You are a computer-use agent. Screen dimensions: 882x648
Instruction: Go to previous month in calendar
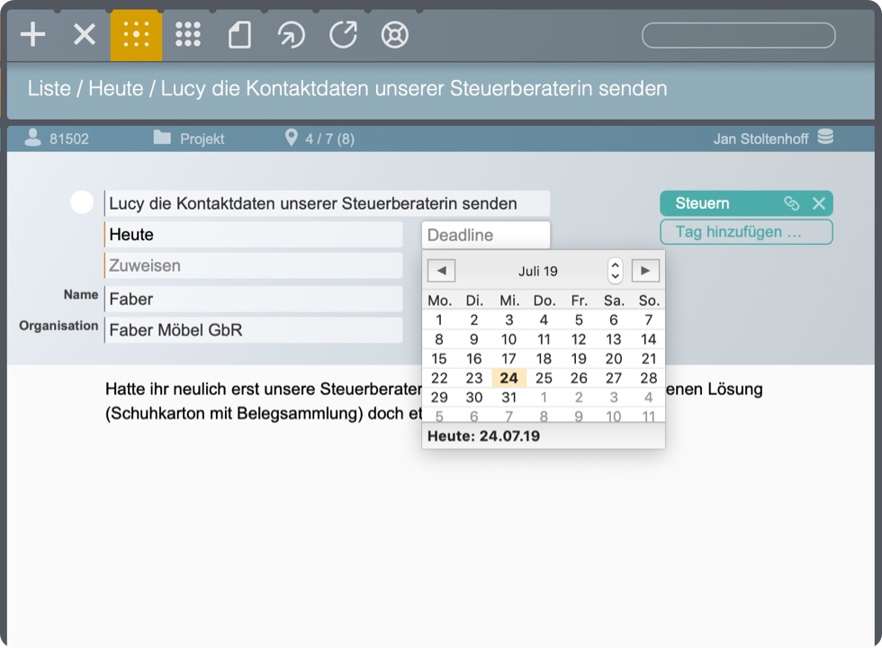tap(441, 270)
